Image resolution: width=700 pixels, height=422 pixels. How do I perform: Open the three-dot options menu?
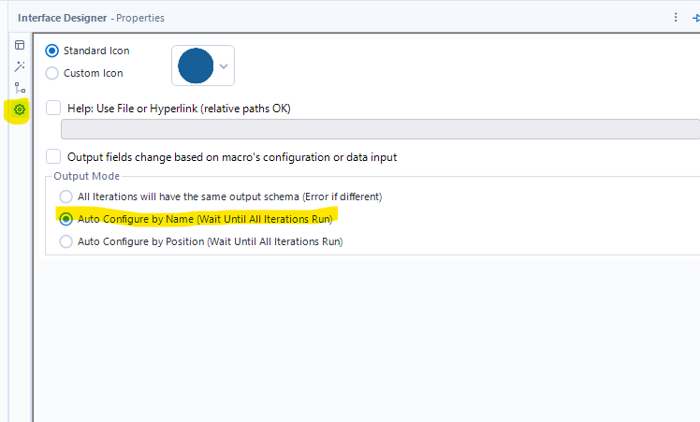coord(676,17)
